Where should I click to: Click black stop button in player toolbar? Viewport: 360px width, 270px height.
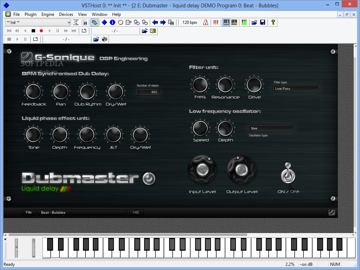click(33, 31)
